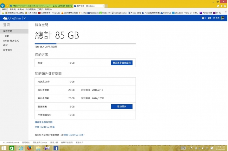Open the Nokia Beamer bookmark
The width and height of the screenshot is (228, 151).
click(119, 13)
